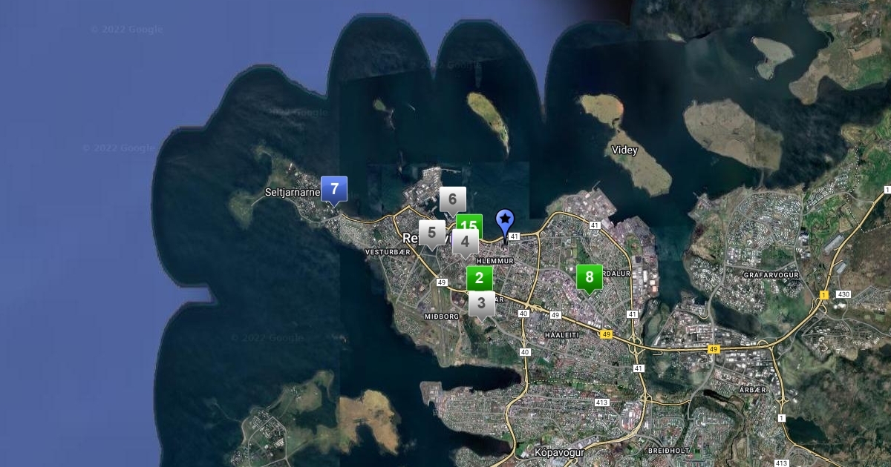Image resolution: width=891 pixels, height=467 pixels.
Task: Select the green marker numbered 8
Action: click(x=589, y=277)
